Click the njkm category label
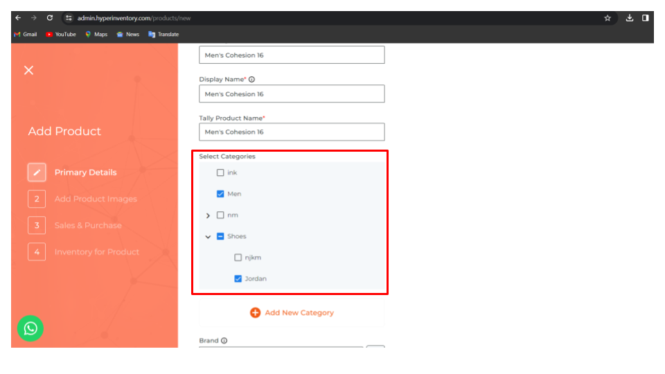This screenshot has width=665, height=374. pyautogui.click(x=253, y=258)
